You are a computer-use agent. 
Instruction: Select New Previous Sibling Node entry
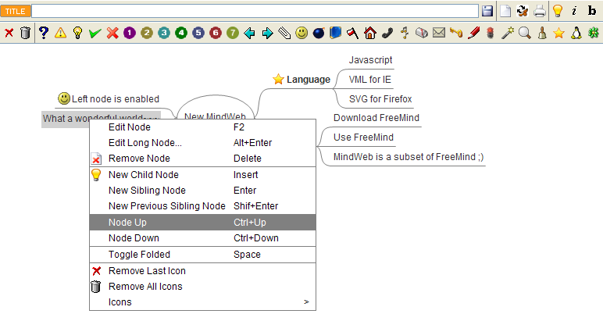(202, 206)
